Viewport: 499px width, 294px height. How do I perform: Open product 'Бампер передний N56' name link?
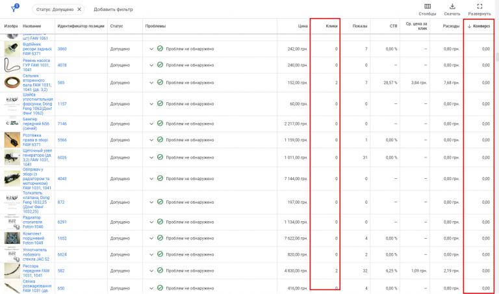36,124
